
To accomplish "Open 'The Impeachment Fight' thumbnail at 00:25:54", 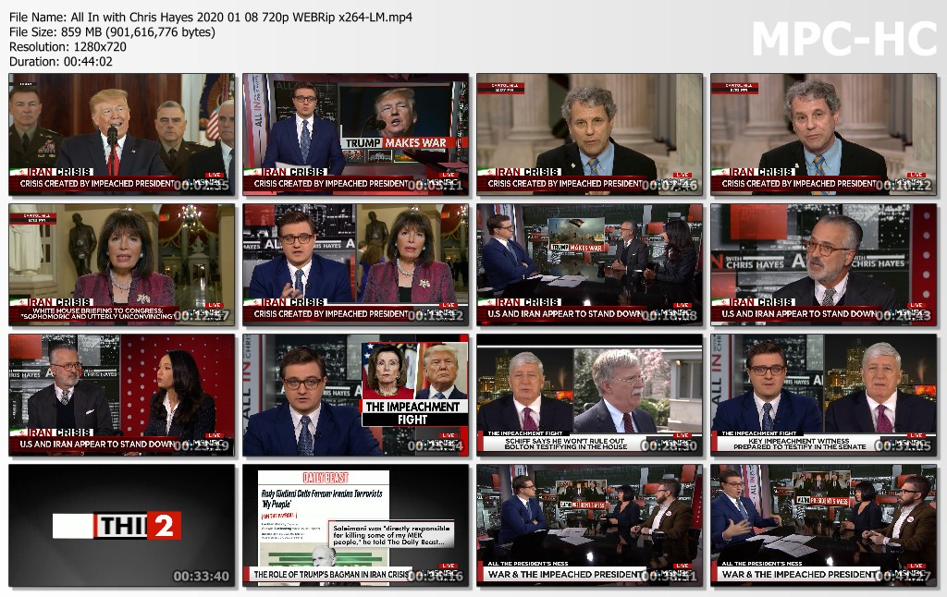I will click(x=356, y=395).
